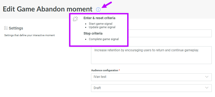Select the Update game signal item
This screenshot has width=215, height=97.
[x=102, y=27]
